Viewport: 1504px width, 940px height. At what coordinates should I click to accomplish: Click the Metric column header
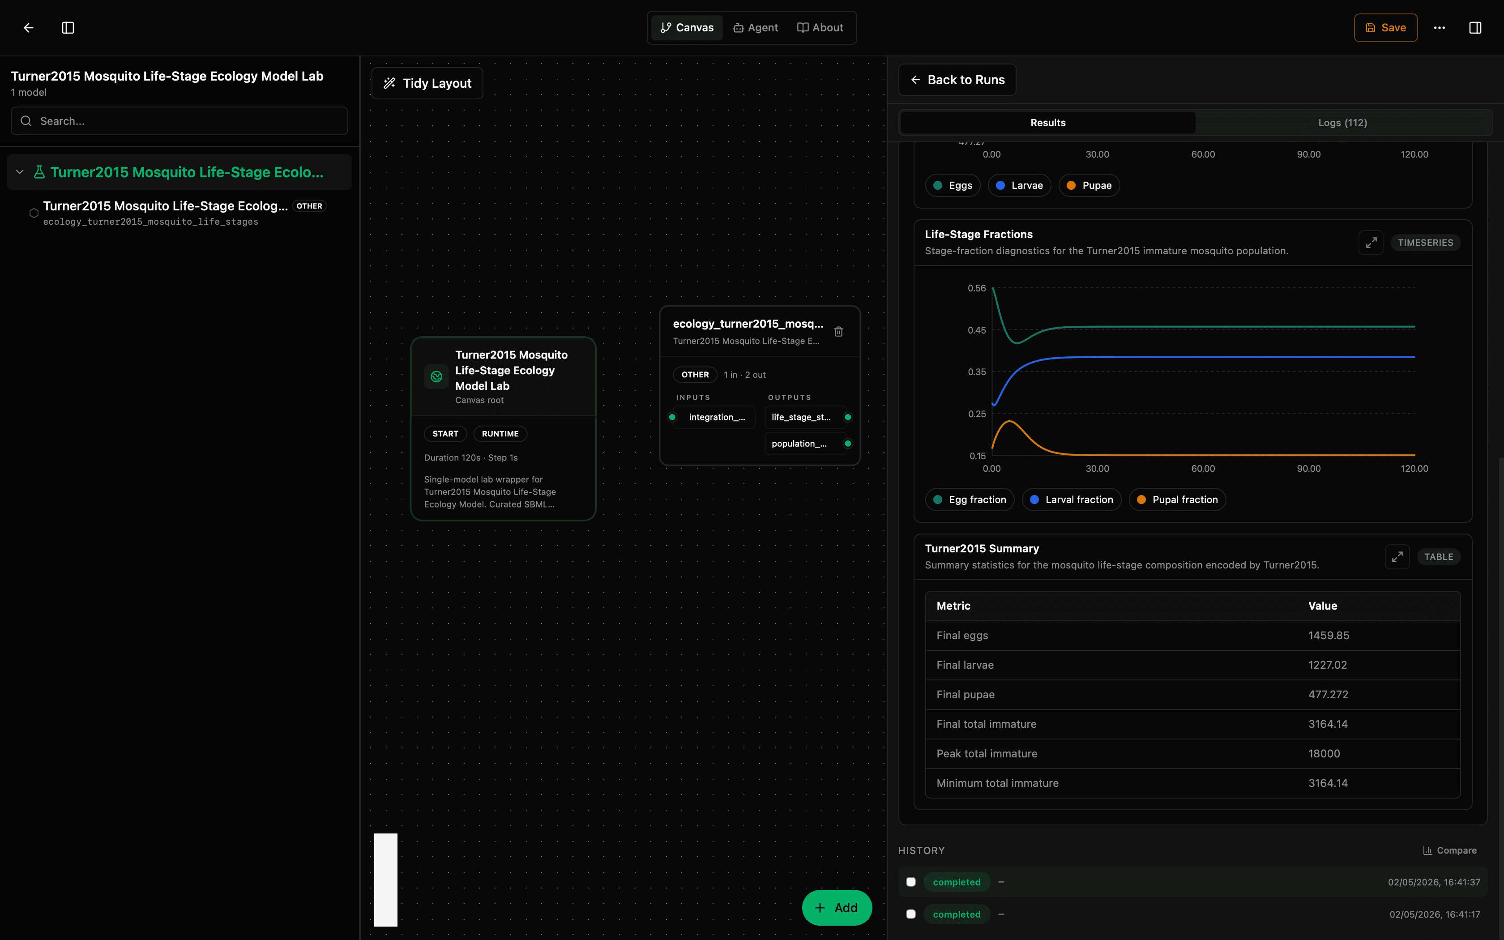[x=953, y=606]
